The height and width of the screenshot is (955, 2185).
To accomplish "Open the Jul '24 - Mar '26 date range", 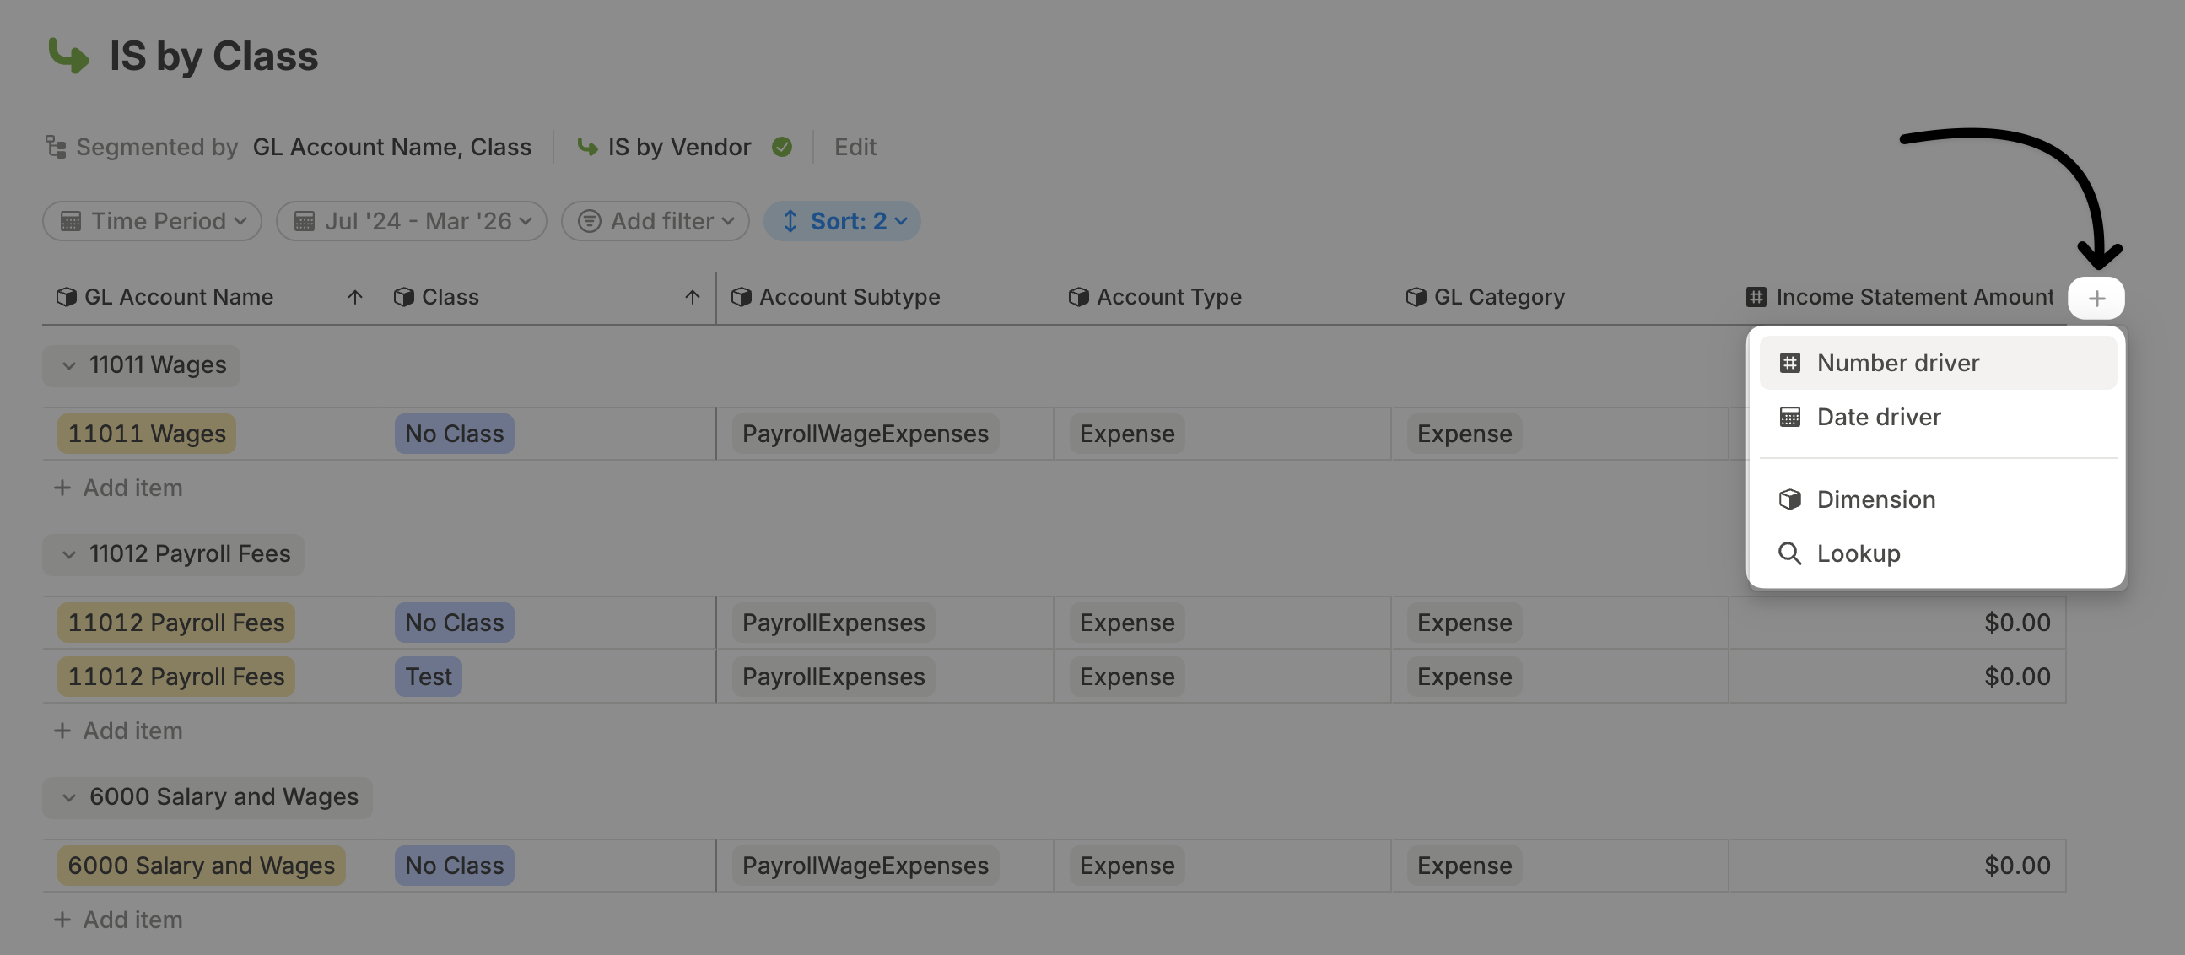I will [x=412, y=221].
